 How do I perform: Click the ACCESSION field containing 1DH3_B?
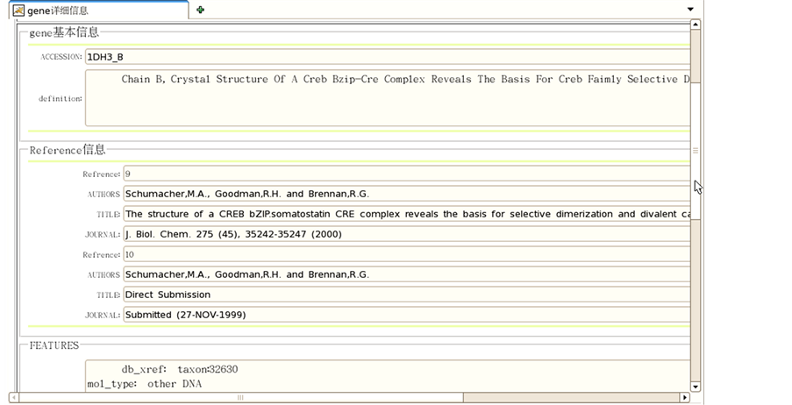(386, 57)
